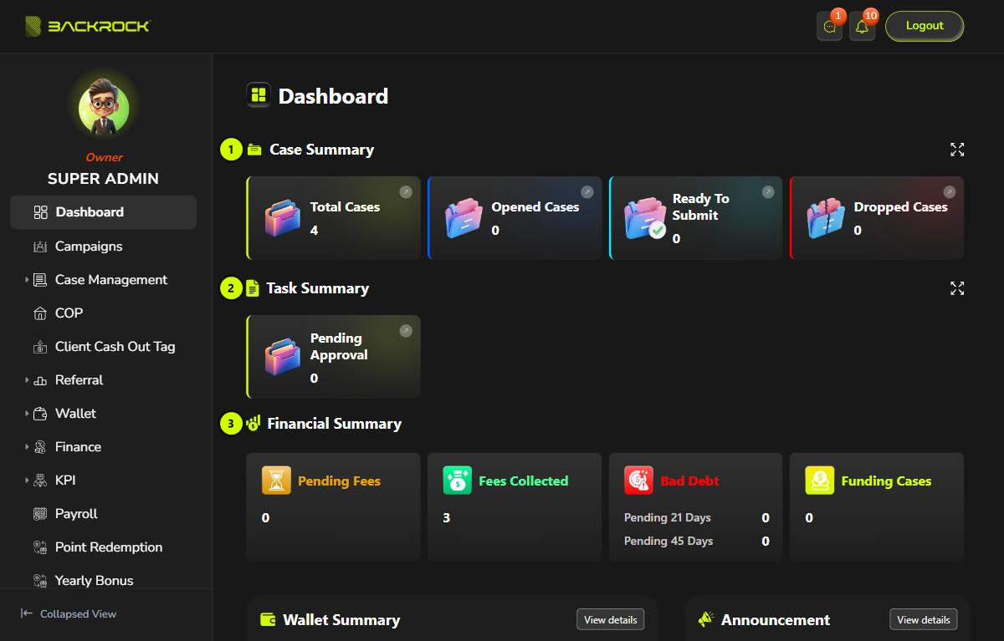Expand the Finance submenu arrow
This screenshot has width=1004, height=641.
pos(27,447)
